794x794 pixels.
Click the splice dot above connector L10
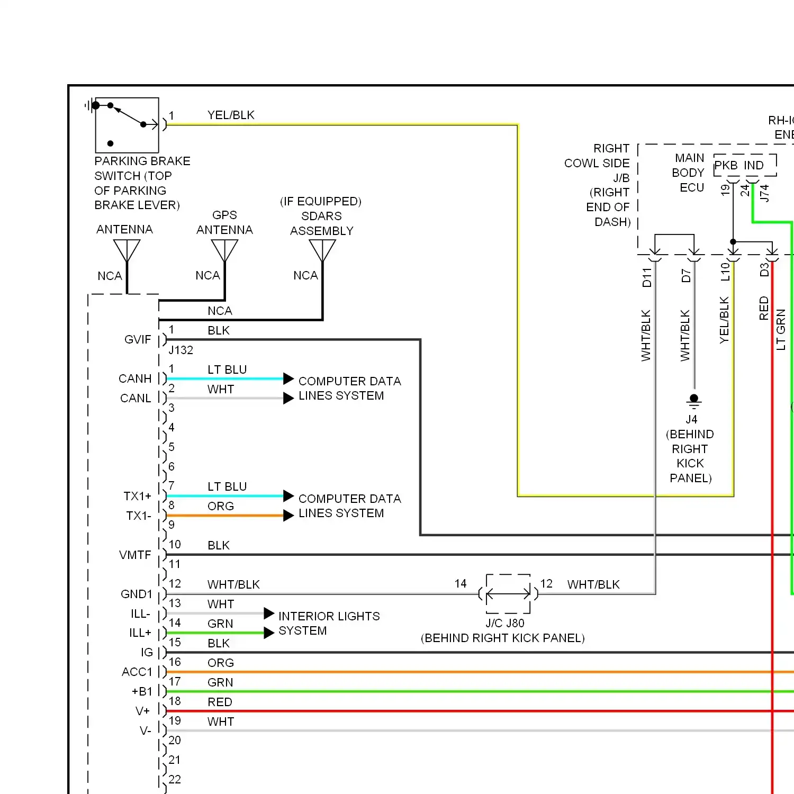(x=733, y=242)
